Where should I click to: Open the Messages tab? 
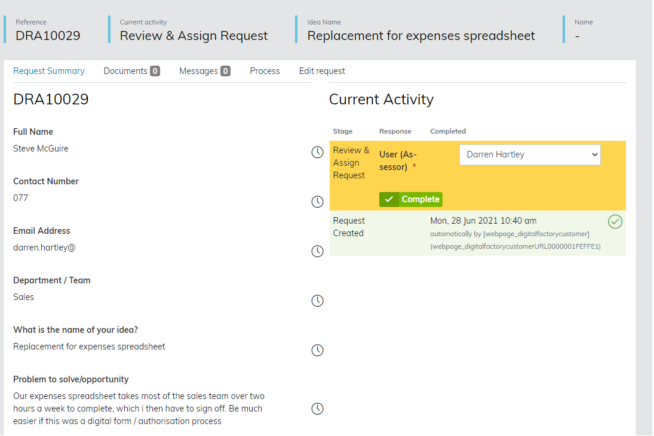[199, 71]
